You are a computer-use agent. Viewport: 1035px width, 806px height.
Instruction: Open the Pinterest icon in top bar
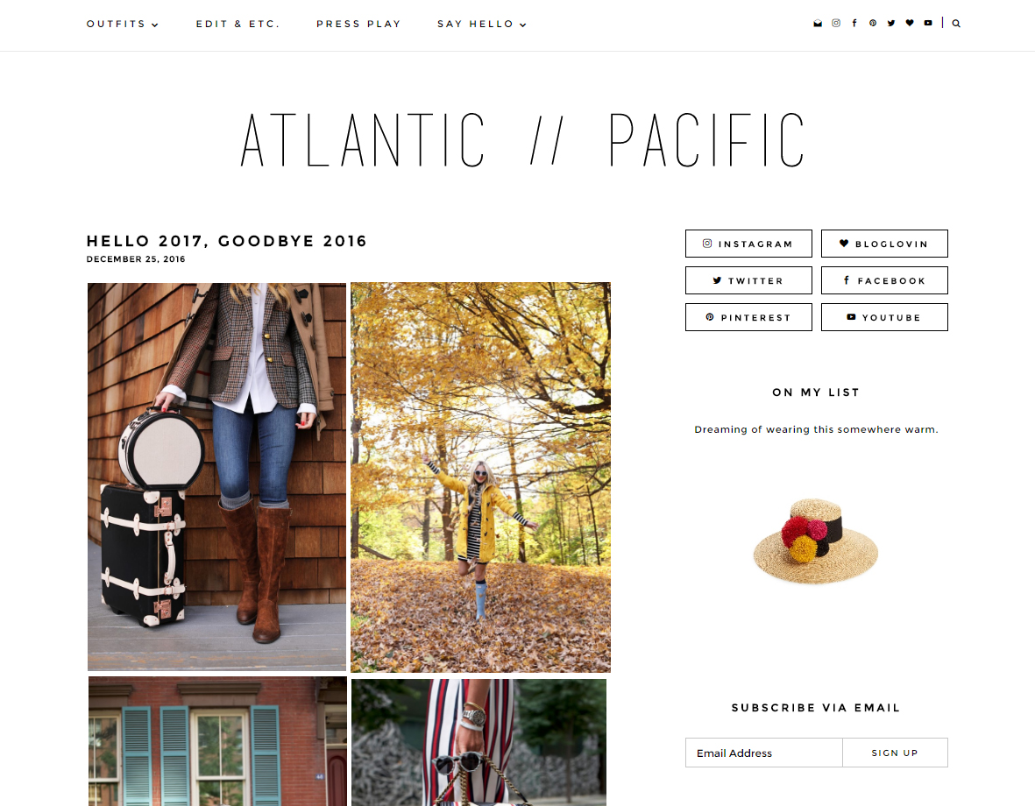click(x=873, y=23)
